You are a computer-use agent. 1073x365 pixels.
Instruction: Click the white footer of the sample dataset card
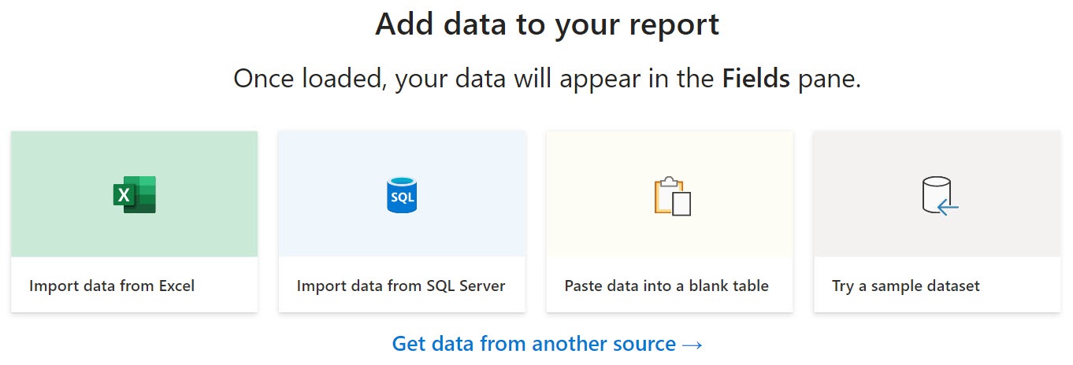click(x=937, y=285)
